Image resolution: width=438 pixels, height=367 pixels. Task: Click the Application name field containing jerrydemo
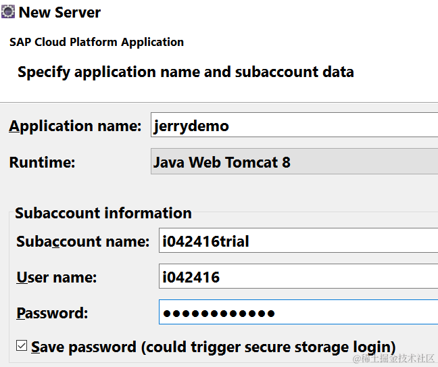[x=295, y=125]
